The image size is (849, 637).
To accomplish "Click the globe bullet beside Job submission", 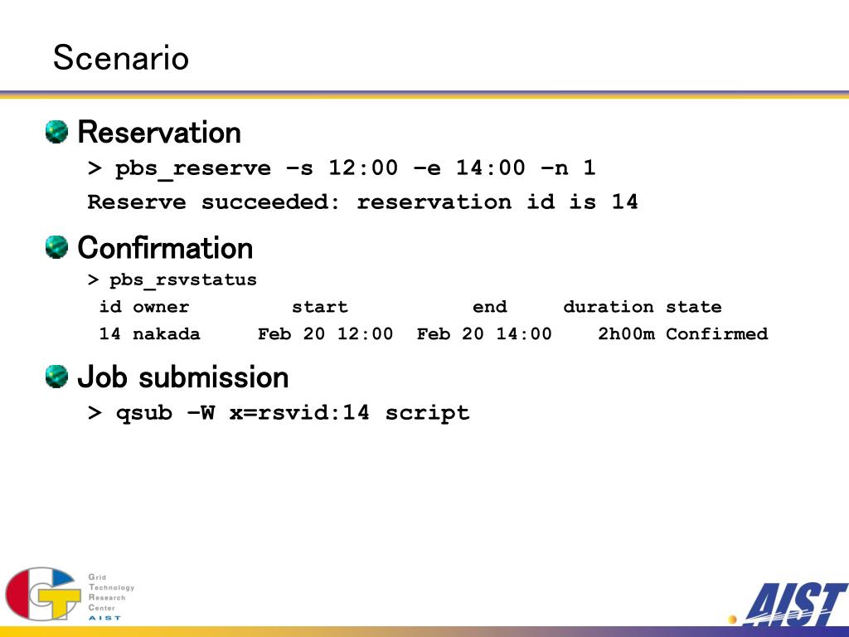I will point(57,377).
